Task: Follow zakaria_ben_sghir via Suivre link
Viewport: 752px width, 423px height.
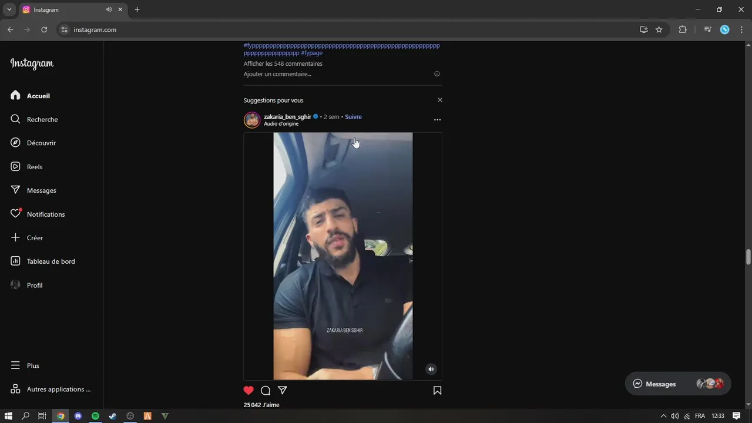Action: pyautogui.click(x=353, y=117)
